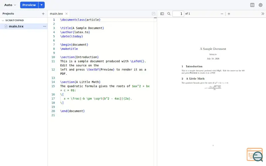
Task: Click the '2 A Little Math' PDF heading
Action: [193, 79]
